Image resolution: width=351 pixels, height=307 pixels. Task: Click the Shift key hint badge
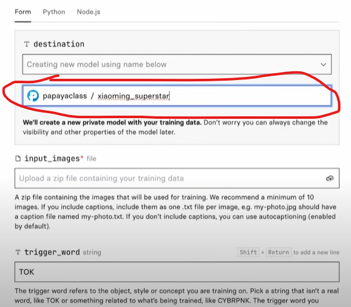click(x=248, y=253)
